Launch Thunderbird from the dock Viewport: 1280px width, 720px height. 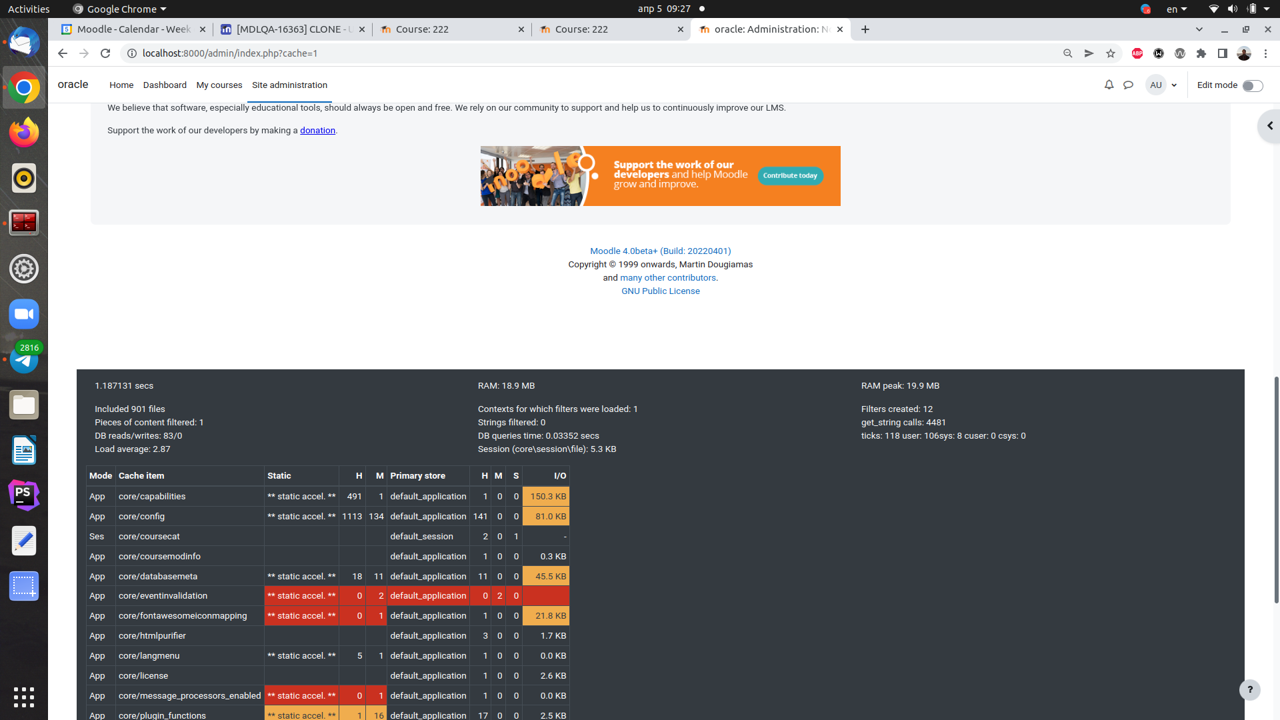point(24,43)
